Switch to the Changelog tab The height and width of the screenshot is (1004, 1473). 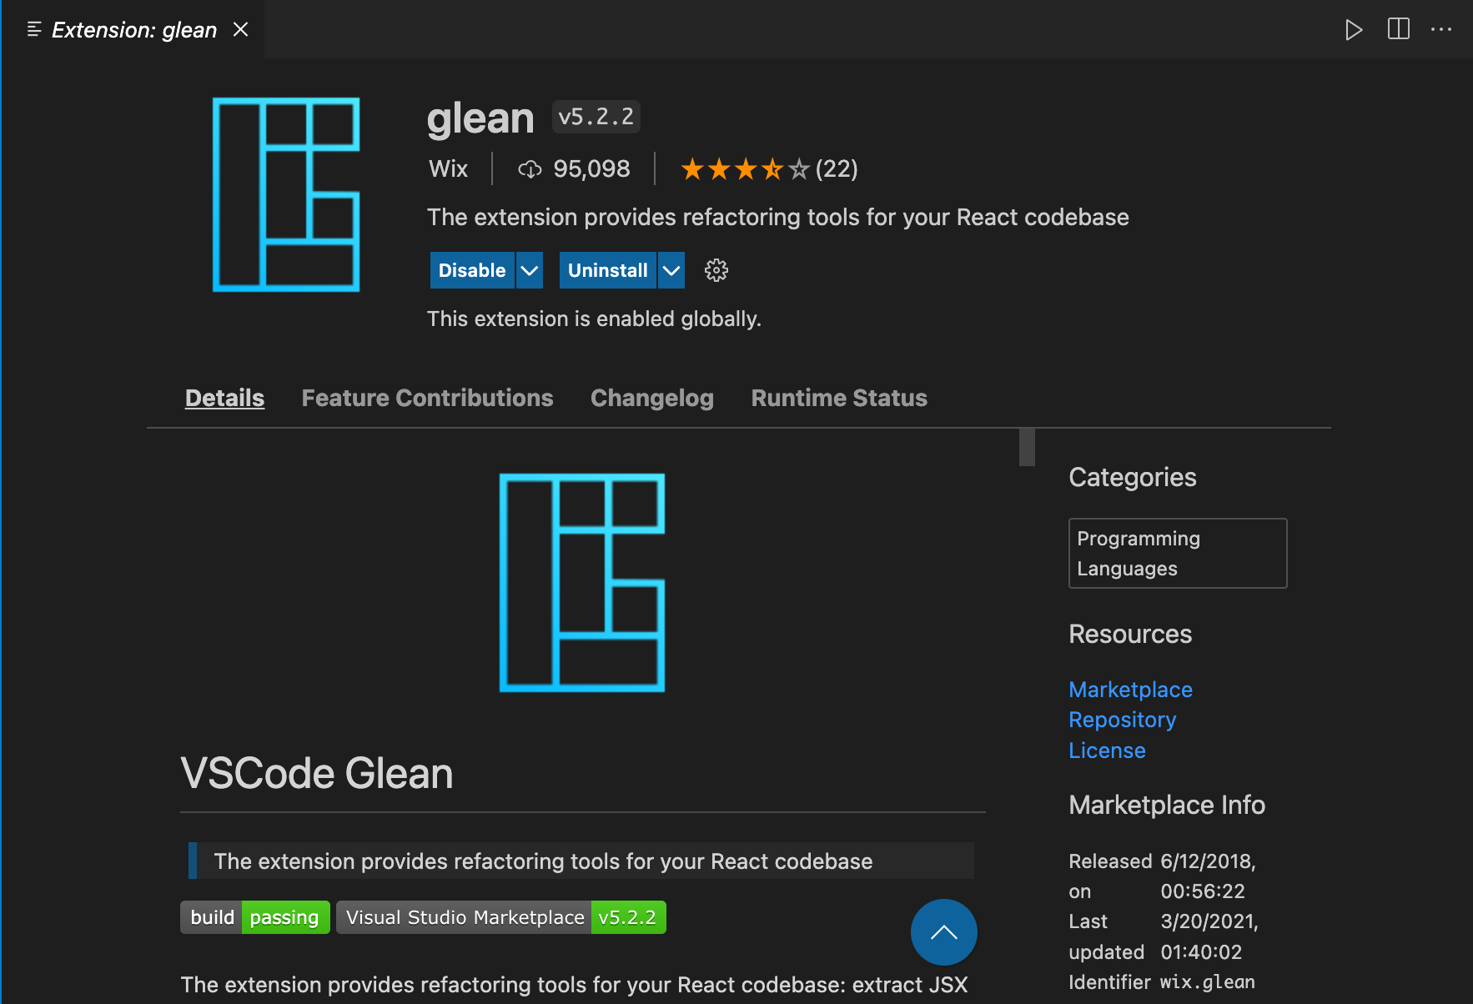(x=652, y=398)
